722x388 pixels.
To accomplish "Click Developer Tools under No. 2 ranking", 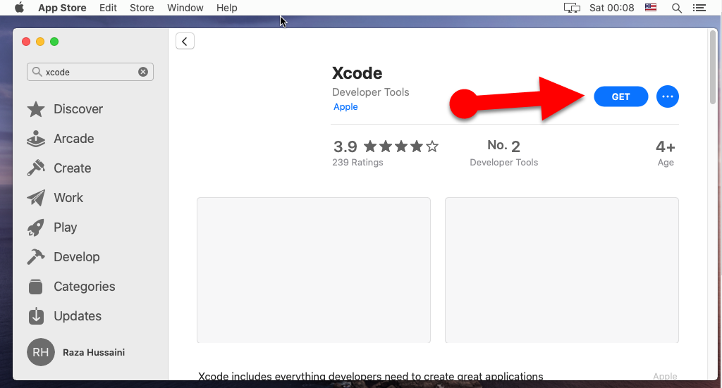I will tap(503, 162).
